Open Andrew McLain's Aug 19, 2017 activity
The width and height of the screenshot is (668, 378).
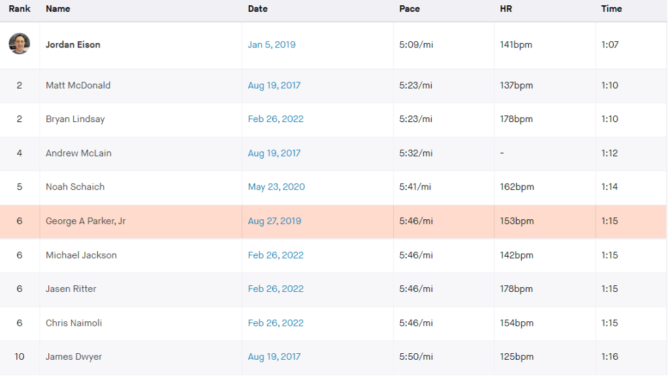coord(274,153)
